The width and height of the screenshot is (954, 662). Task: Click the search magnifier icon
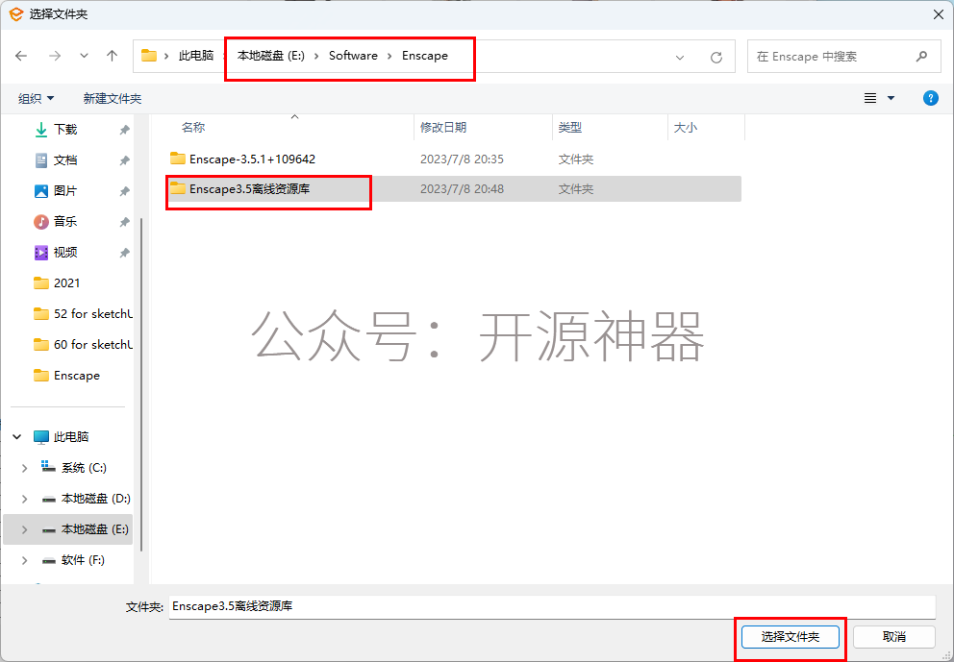click(921, 57)
